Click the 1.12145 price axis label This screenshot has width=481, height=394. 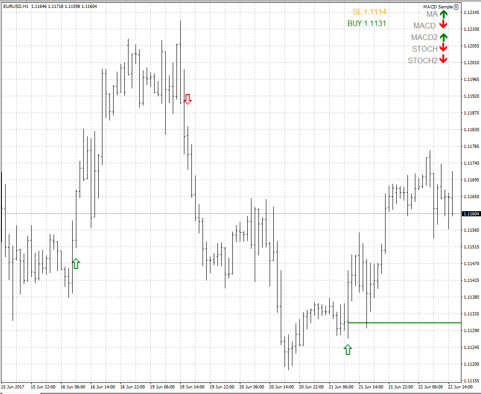coord(472,13)
